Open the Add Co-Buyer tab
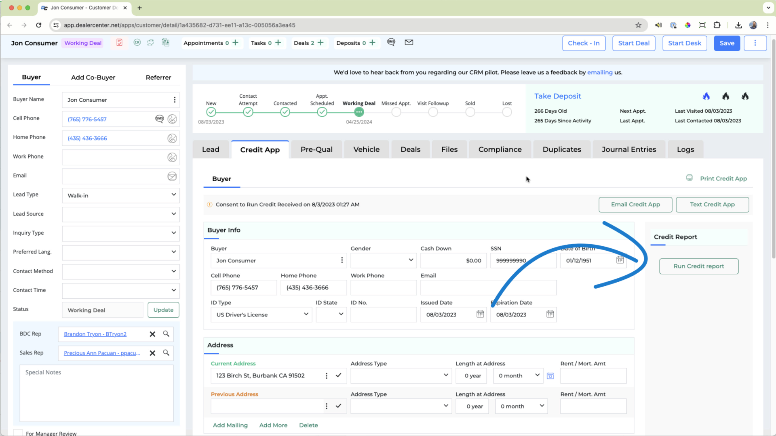The image size is (776, 436). 93,77
